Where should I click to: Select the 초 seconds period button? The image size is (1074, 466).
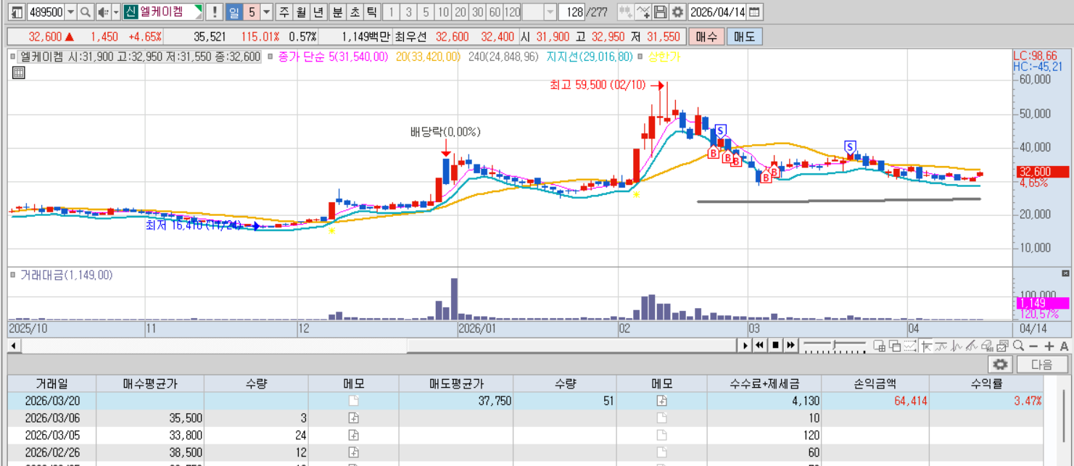coord(354,12)
